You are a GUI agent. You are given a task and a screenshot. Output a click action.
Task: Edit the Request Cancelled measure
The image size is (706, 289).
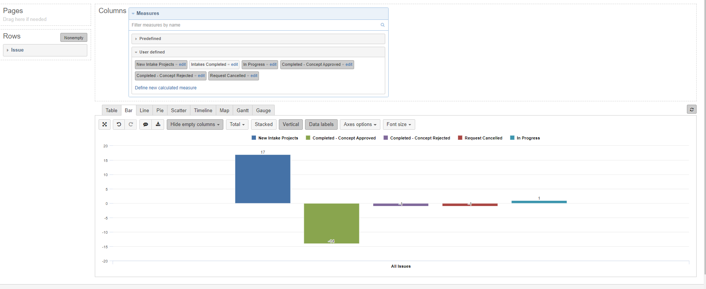[x=254, y=76]
